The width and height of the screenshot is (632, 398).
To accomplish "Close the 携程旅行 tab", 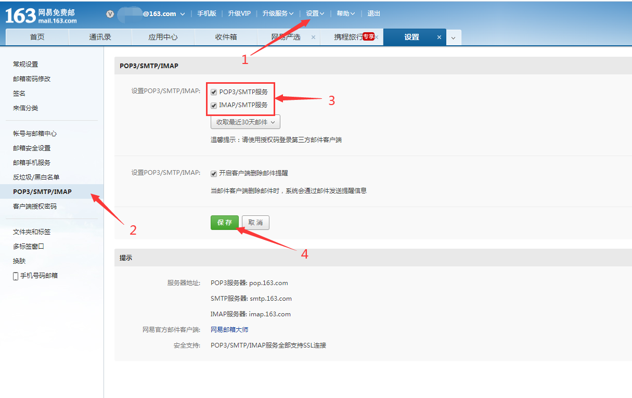I will (x=376, y=37).
